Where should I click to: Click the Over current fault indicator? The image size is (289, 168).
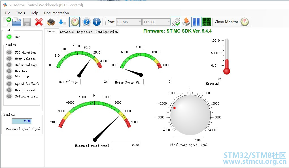(x=9, y=90)
